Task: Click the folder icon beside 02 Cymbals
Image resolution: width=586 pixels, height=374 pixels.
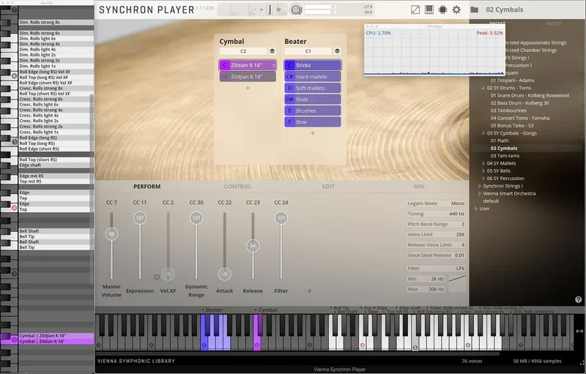Action: click(x=474, y=10)
